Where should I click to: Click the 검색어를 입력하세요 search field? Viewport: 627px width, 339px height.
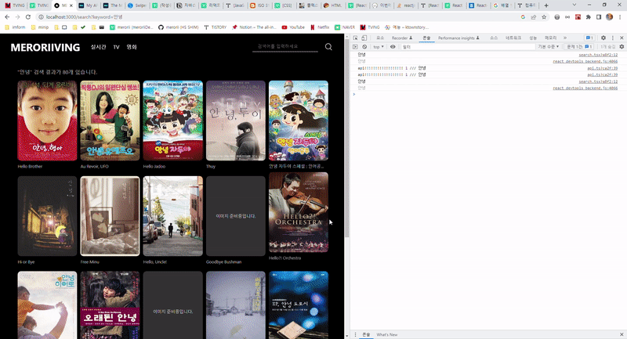(285, 46)
